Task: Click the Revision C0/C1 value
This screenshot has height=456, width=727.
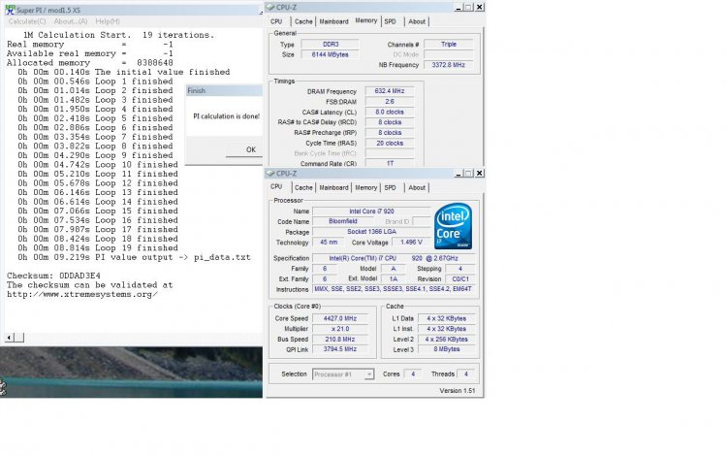Action: point(460,278)
